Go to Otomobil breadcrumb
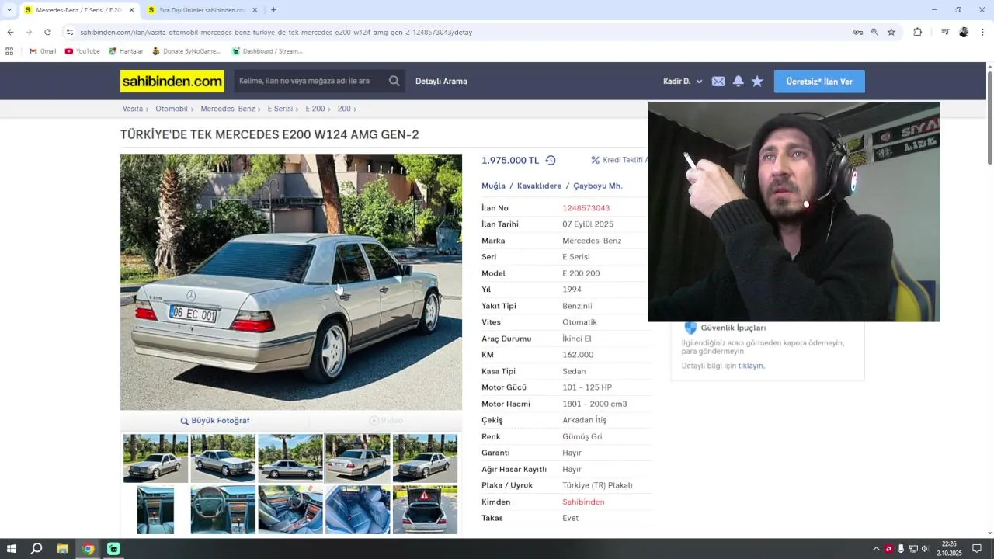The image size is (994, 559). click(x=172, y=109)
